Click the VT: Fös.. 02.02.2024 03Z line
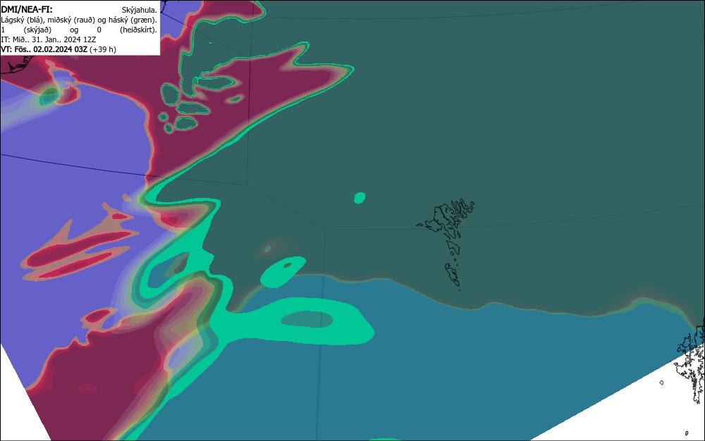 pyautogui.click(x=59, y=49)
